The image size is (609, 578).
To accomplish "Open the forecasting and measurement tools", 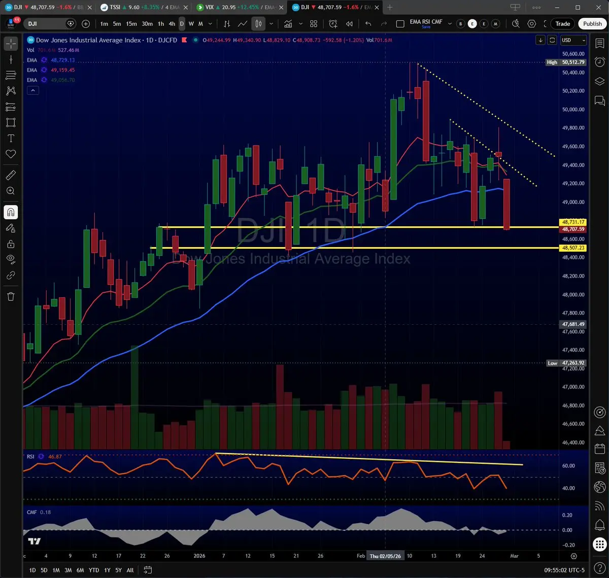I will point(11,107).
